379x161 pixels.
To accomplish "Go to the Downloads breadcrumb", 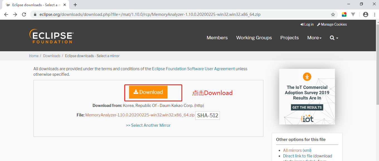I will pos(52,56).
